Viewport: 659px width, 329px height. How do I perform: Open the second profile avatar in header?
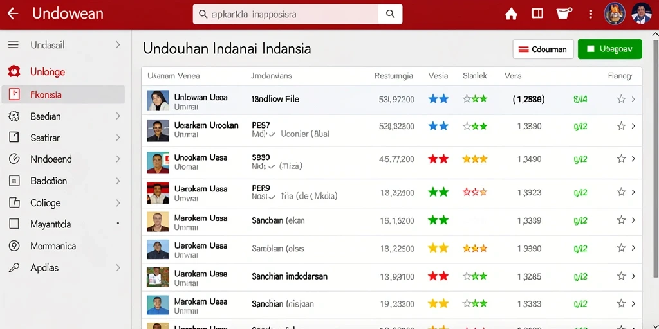pyautogui.click(x=642, y=13)
